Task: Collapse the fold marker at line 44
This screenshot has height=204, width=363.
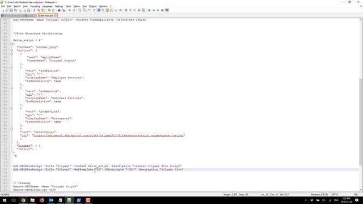Action: [11, 54]
